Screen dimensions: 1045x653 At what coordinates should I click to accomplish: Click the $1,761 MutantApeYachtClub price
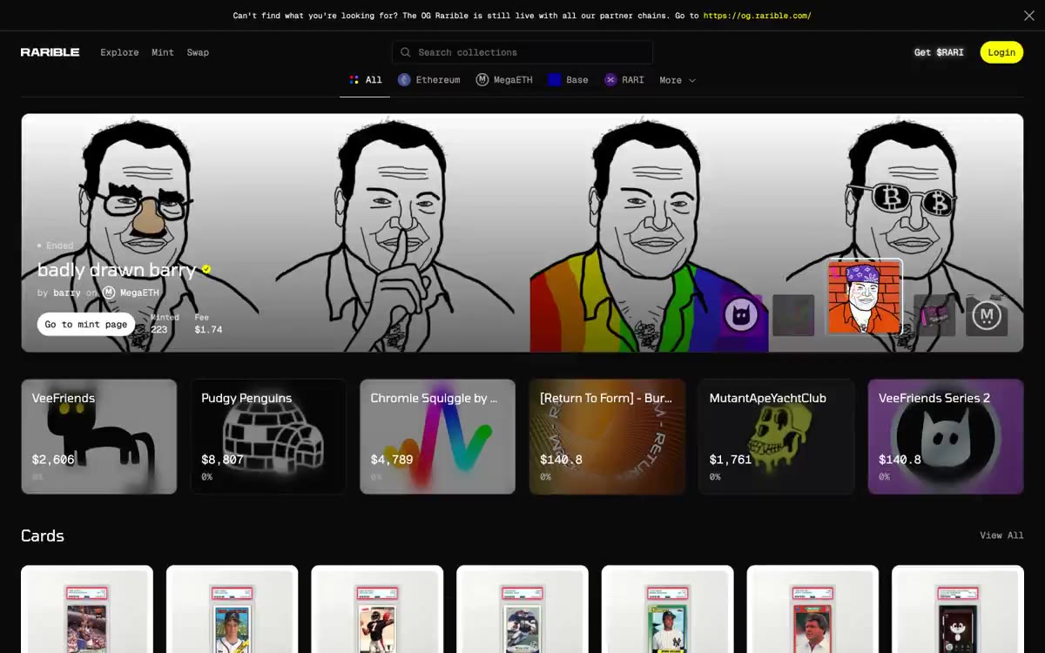pos(731,460)
